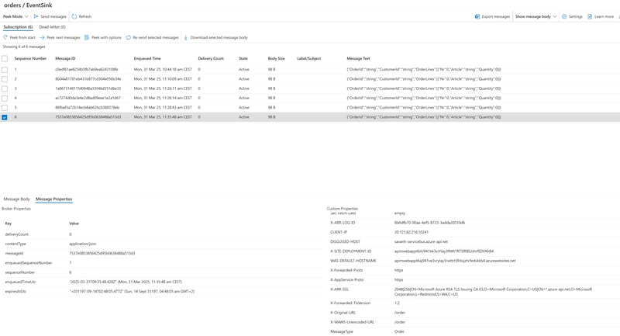Viewport: 620px width, 336px height.
Task: Click the Body Size column header
Action: [276, 58]
